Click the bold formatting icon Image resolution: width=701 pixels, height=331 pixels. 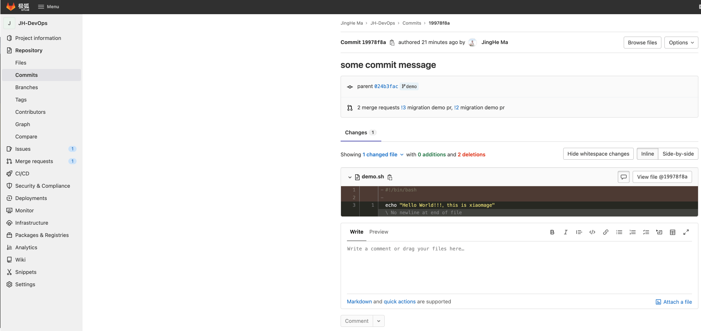pyautogui.click(x=552, y=232)
